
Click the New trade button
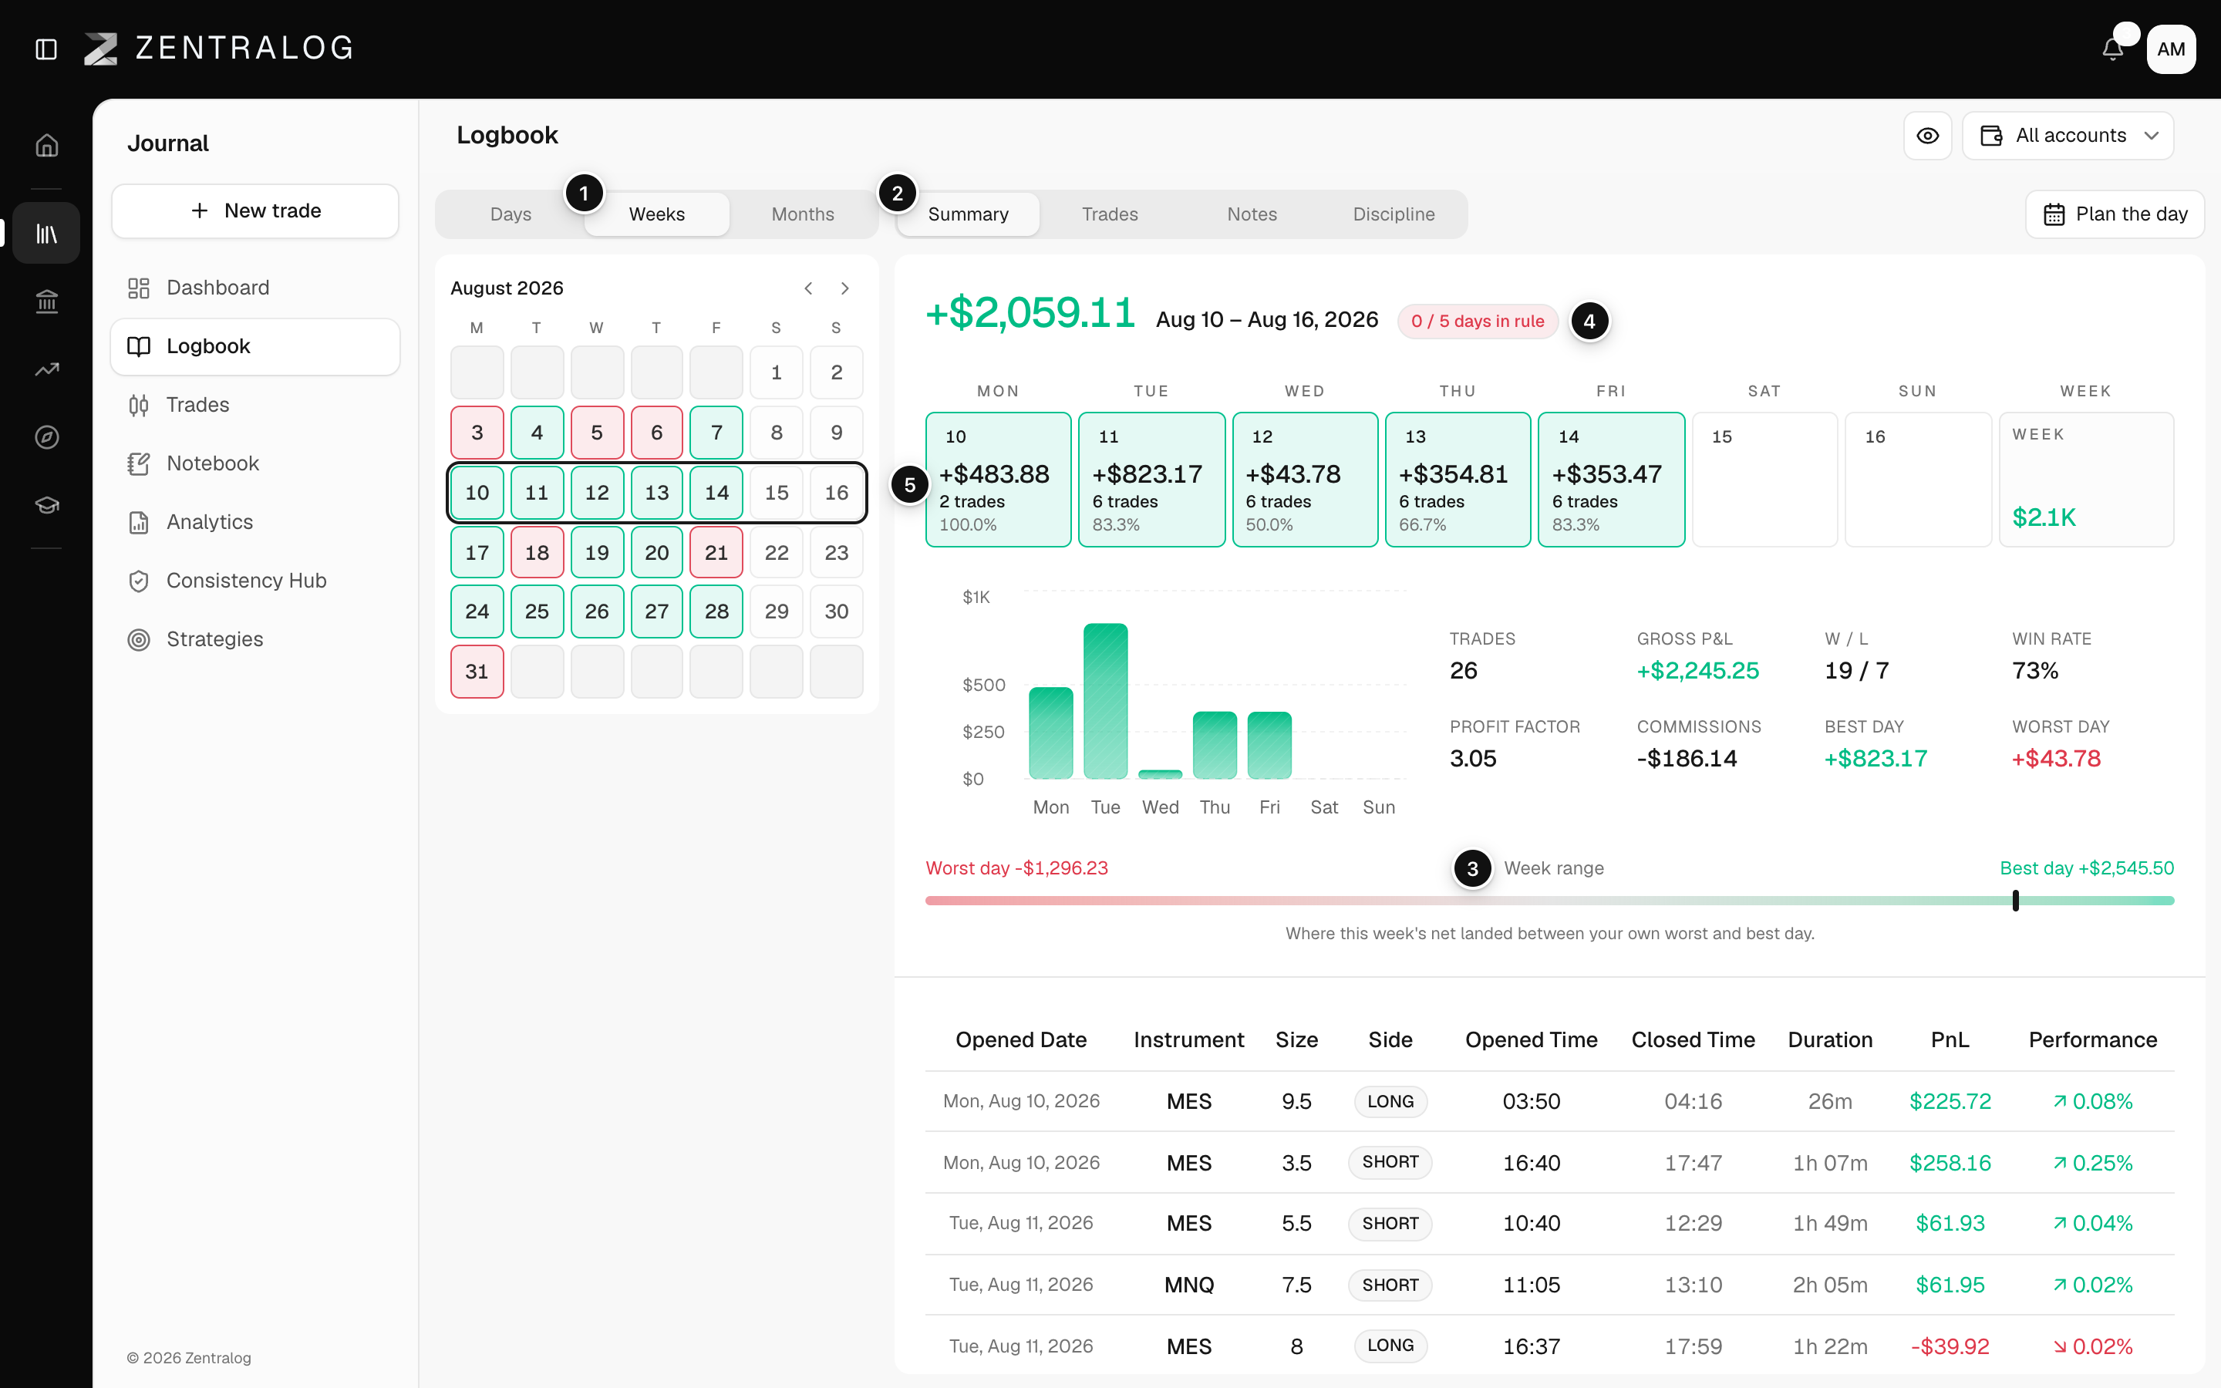click(255, 211)
